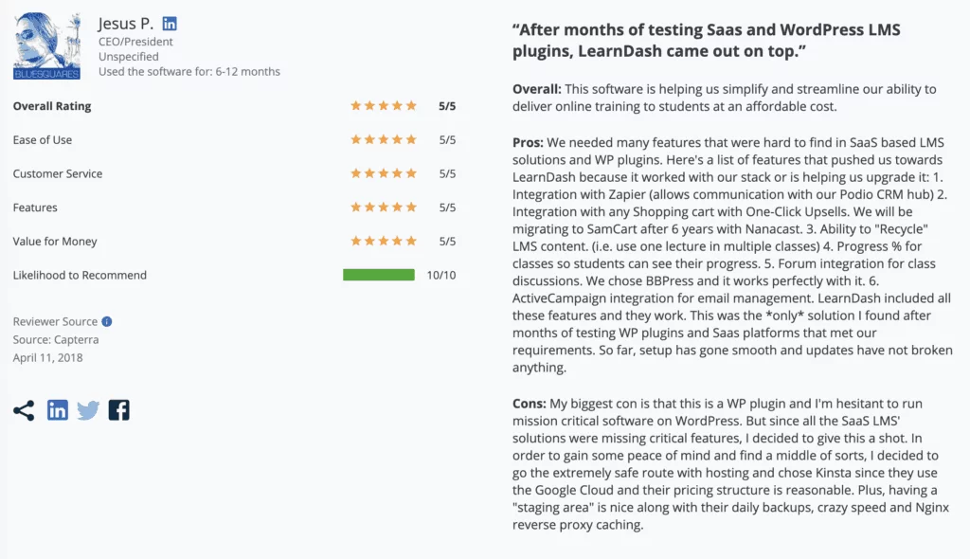Click the Value for Money stars

click(384, 241)
